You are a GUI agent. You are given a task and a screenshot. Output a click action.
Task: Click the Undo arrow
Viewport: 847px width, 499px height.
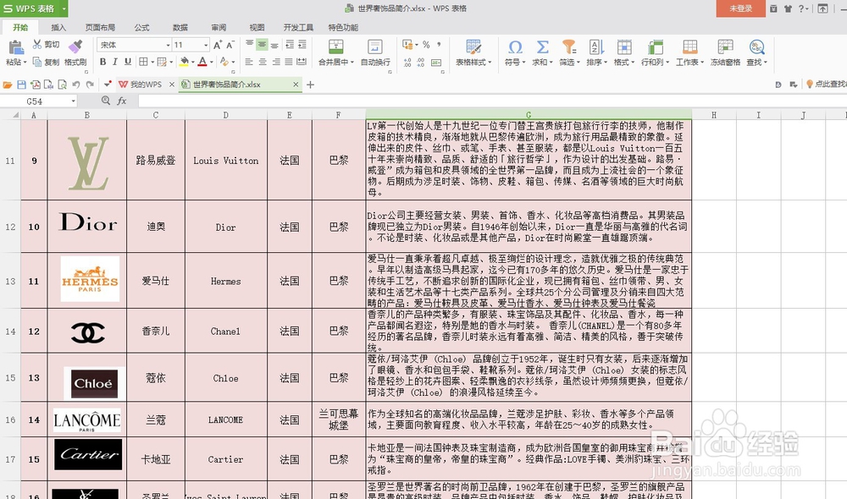[x=76, y=85]
